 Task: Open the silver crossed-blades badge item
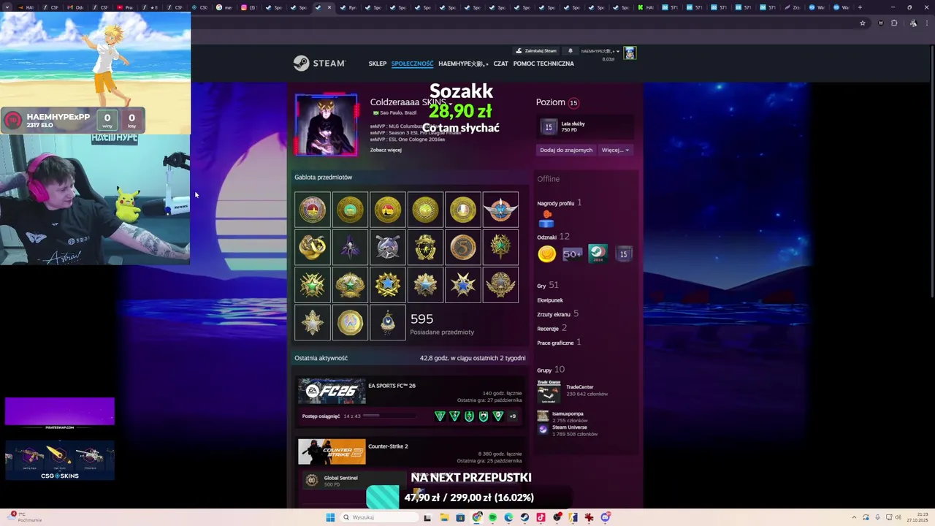pos(388,247)
